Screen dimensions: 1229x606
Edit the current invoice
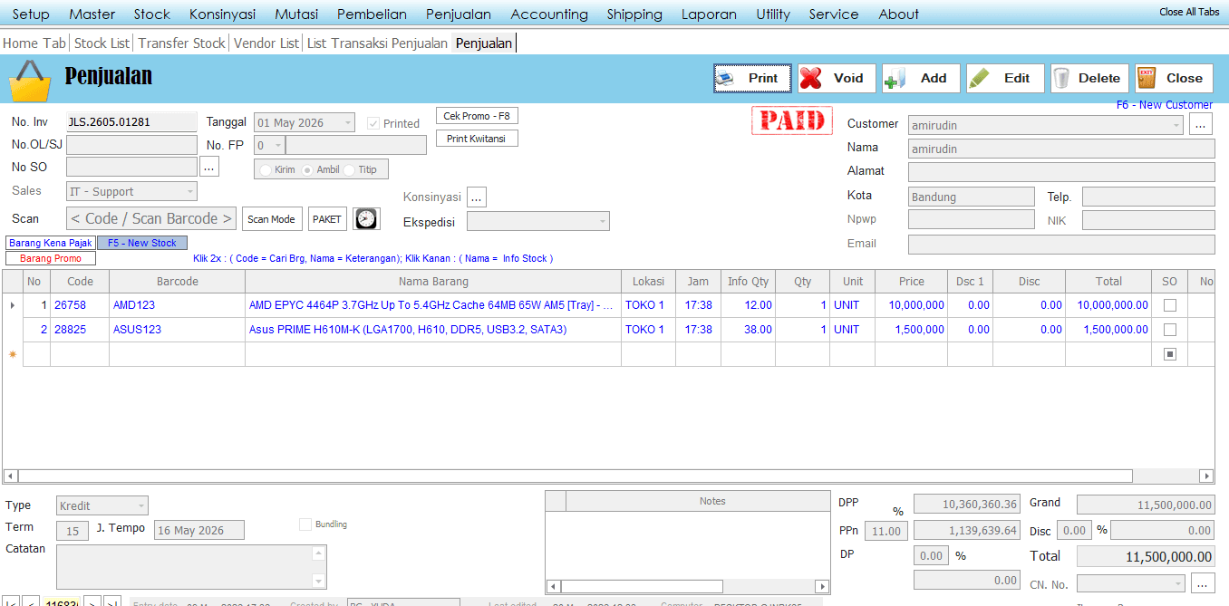(x=1005, y=78)
